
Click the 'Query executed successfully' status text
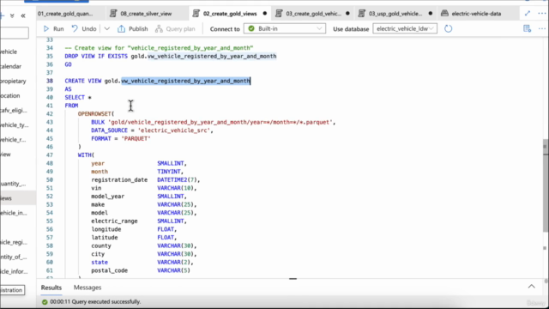click(106, 301)
